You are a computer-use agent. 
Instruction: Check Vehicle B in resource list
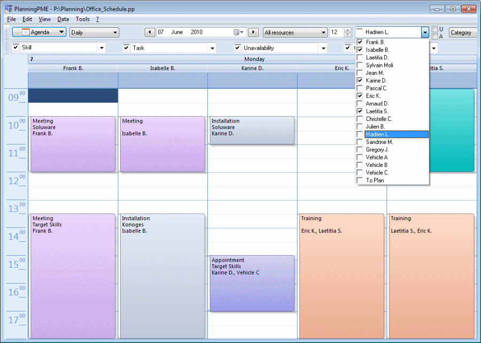click(360, 165)
